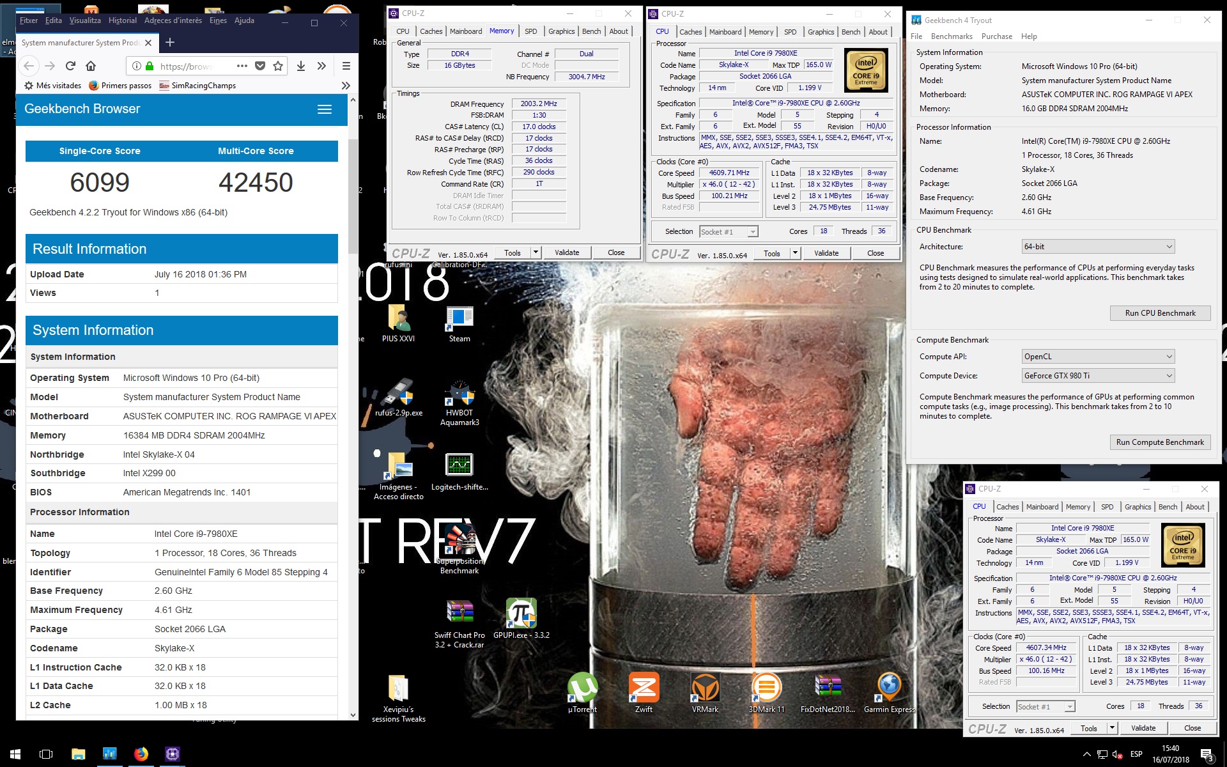The width and height of the screenshot is (1227, 767).
Task: Launch Superposition Benchmark shortcut
Action: [x=459, y=548]
